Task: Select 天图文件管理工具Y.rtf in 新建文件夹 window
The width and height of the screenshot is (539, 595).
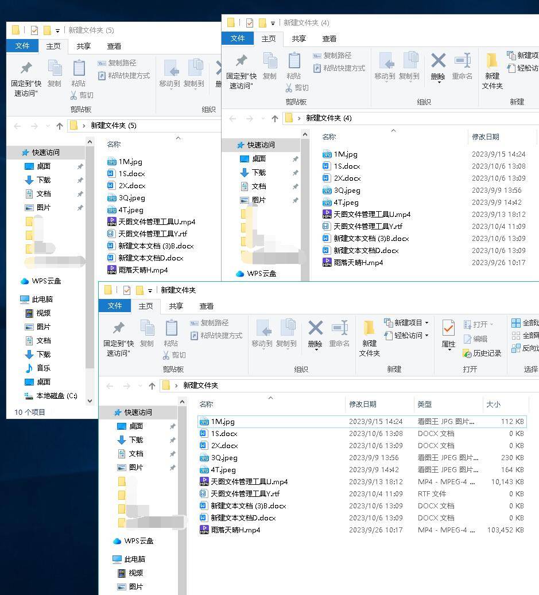Action: pos(362,494)
